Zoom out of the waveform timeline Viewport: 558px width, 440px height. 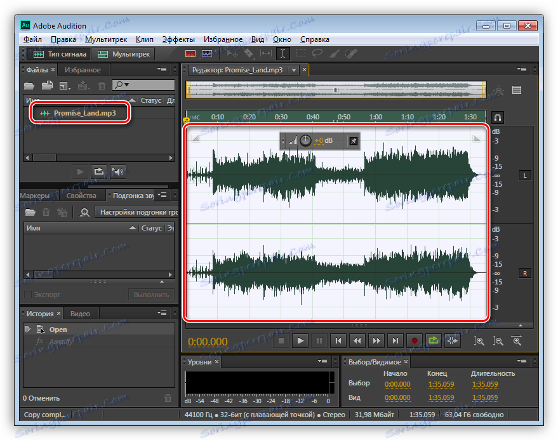498,341
